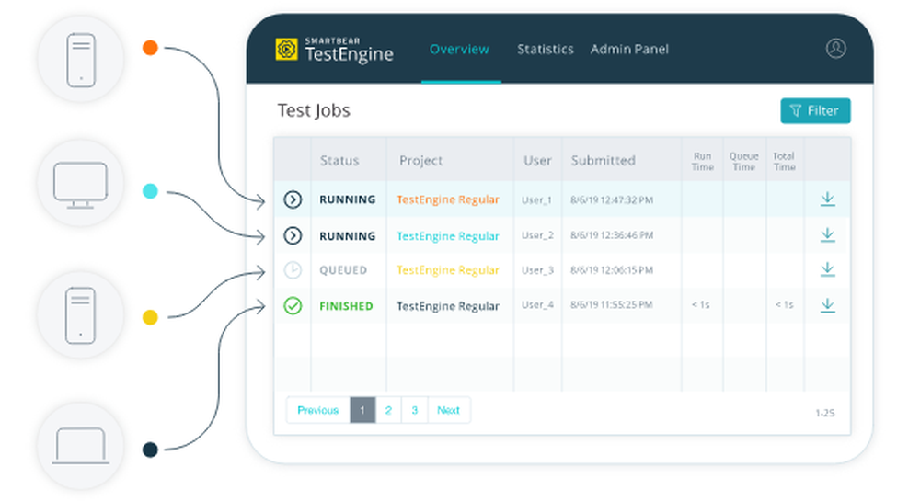Go to Next page
920x501 pixels.
(448, 410)
